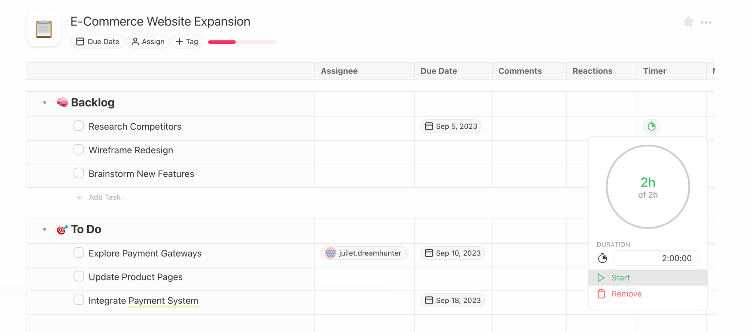
Task: Select the Comments column header
Action: click(520, 71)
